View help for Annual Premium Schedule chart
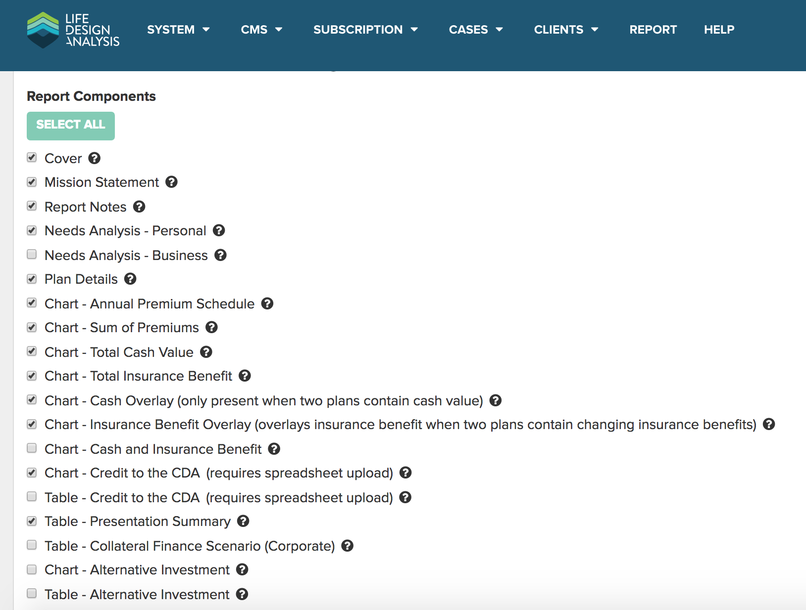806x610 pixels. 267,304
